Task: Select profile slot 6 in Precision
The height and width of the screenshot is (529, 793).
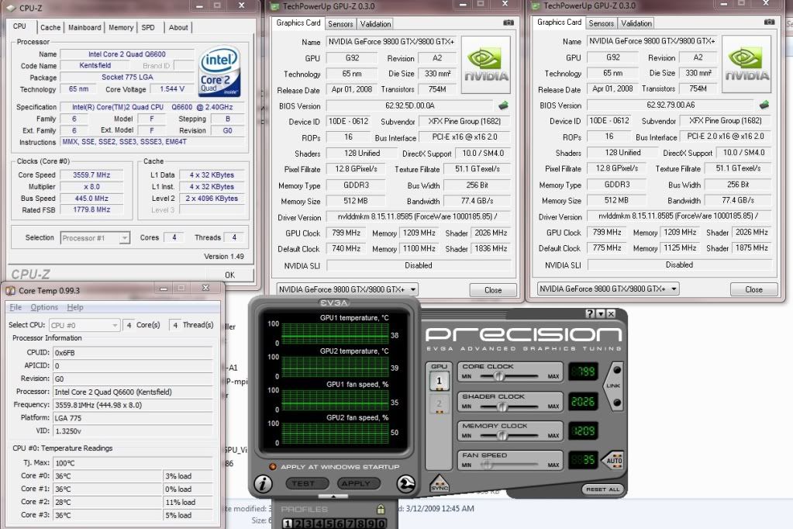Action: [x=340, y=524]
